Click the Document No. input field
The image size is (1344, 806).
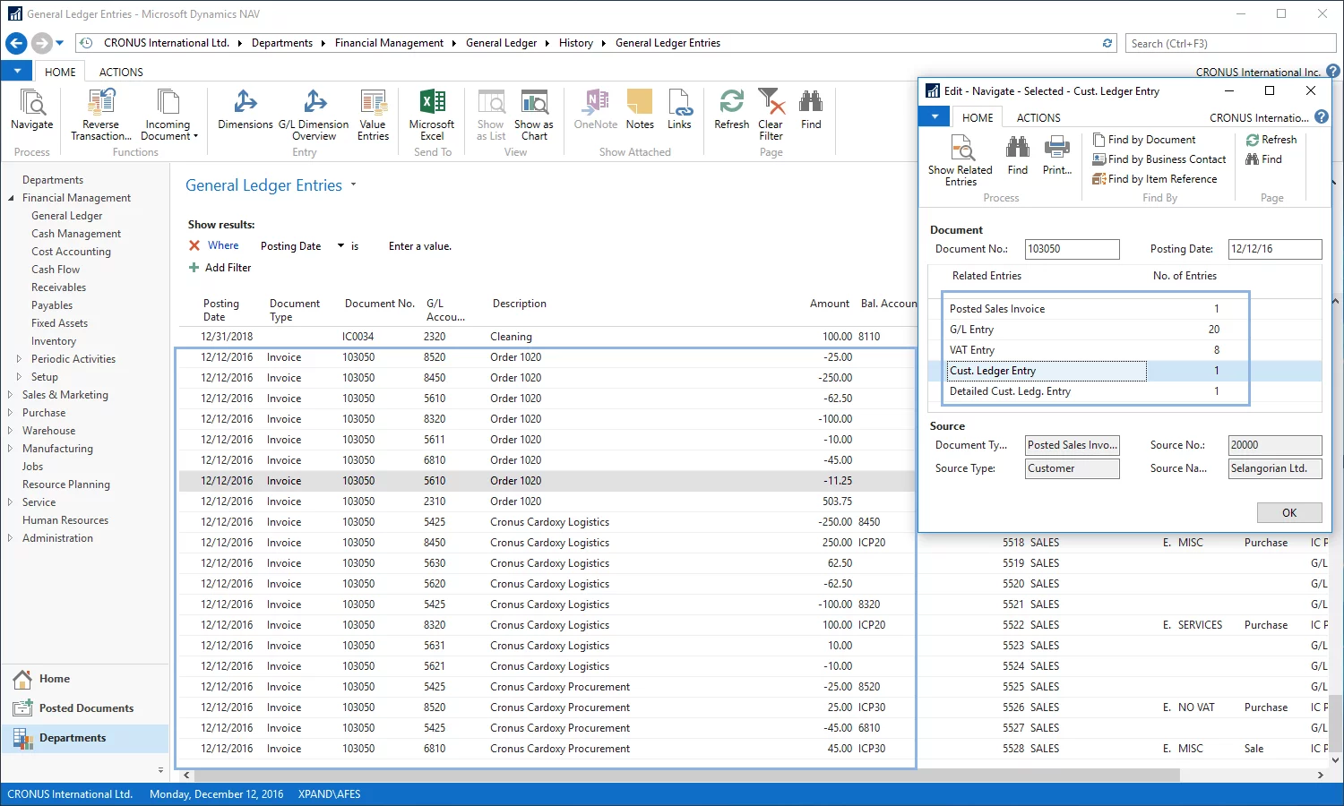tap(1072, 249)
